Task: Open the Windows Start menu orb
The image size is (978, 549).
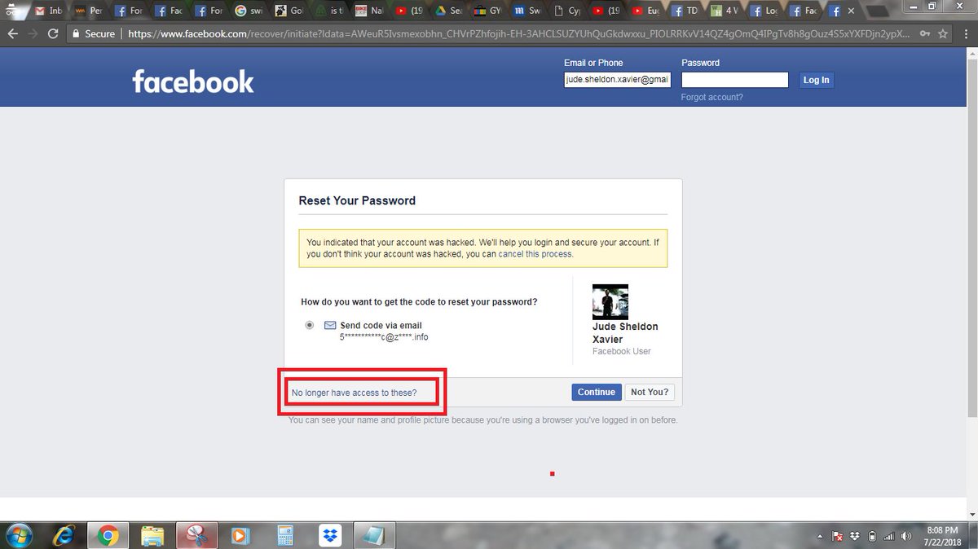Action: coord(18,535)
